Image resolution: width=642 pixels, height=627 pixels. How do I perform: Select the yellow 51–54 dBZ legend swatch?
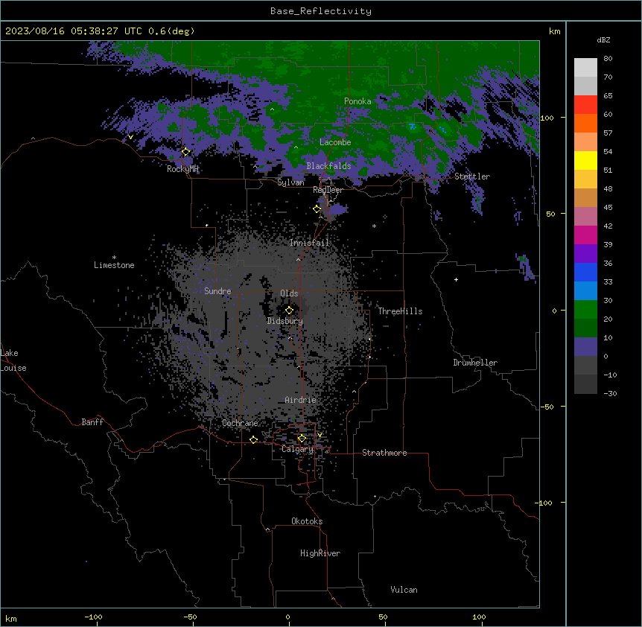(x=585, y=160)
